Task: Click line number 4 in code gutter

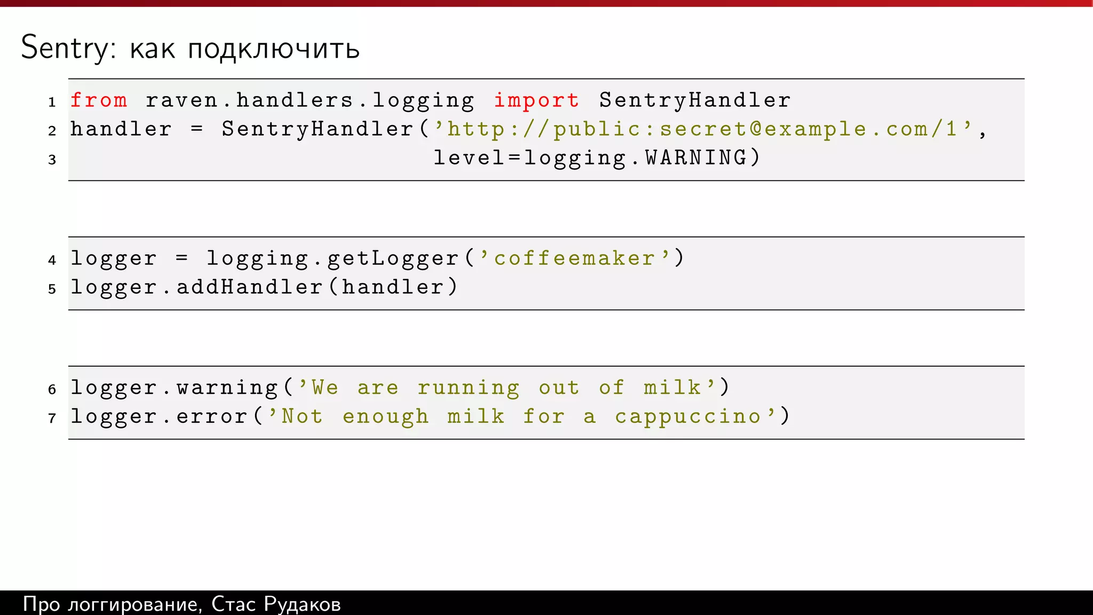Action: coord(52,260)
